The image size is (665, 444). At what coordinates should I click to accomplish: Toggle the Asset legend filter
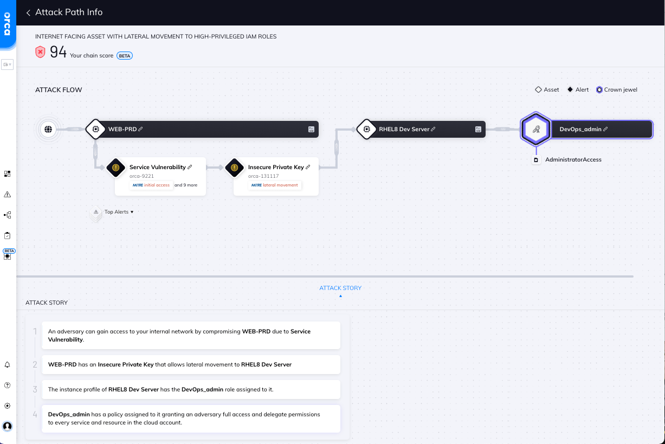tap(546, 89)
